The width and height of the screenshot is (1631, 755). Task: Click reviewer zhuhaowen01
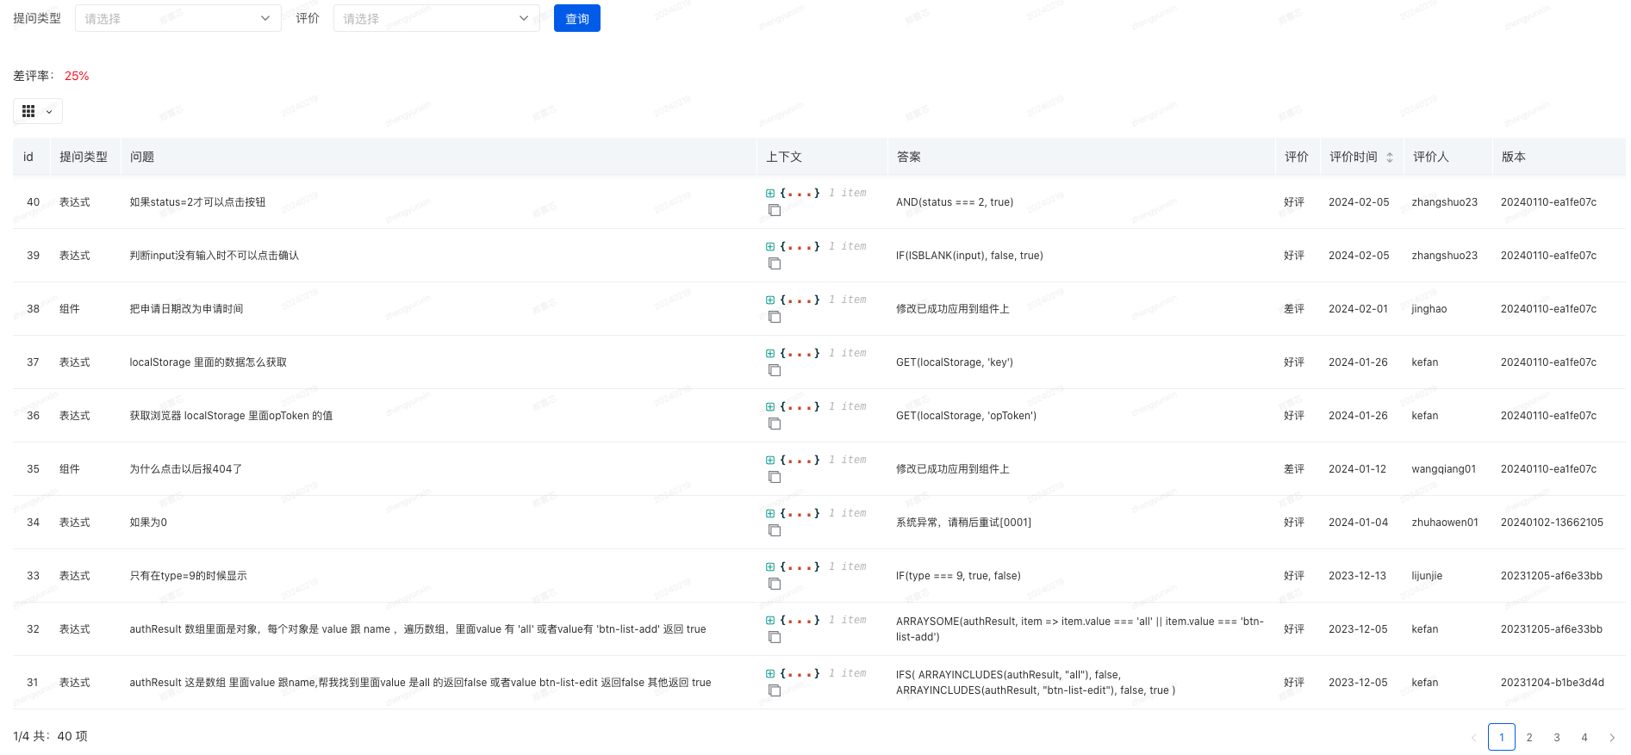[x=1445, y=523]
